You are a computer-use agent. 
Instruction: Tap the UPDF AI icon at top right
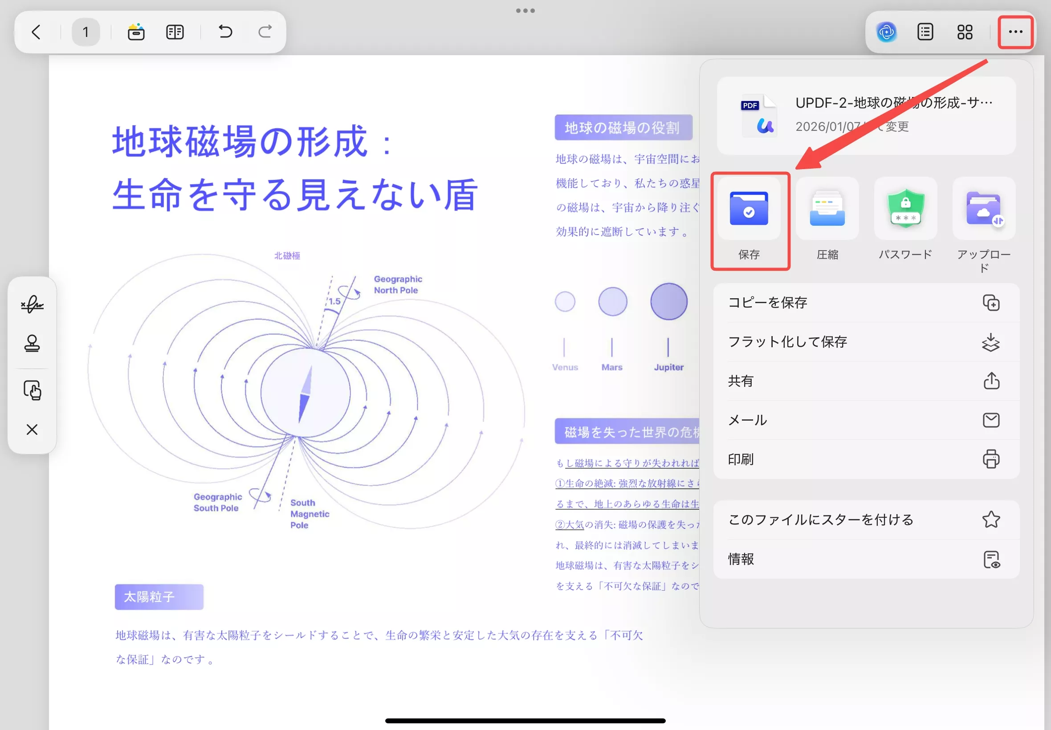pyautogui.click(x=886, y=32)
